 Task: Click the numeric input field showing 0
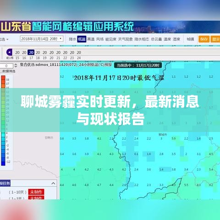(x=6, y=66)
